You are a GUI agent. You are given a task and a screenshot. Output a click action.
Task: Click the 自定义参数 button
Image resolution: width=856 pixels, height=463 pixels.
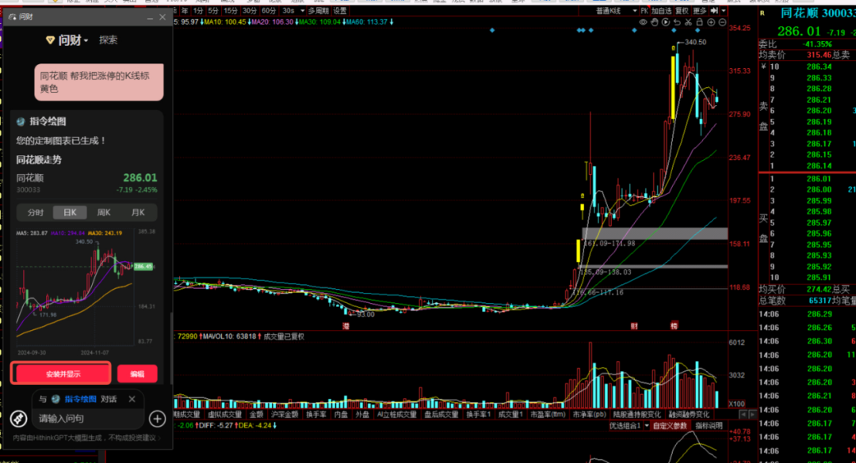[x=671, y=426]
